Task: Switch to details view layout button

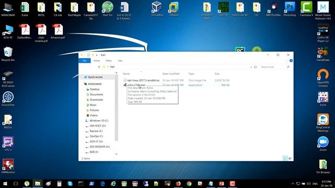Action: (x=285, y=158)
